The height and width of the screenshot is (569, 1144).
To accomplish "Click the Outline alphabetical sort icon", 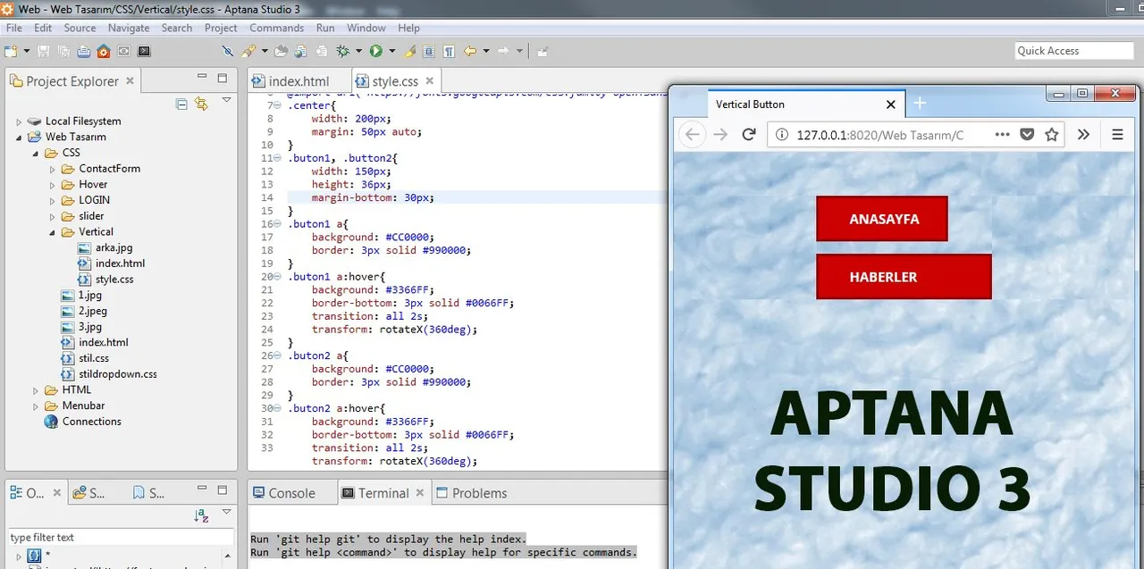I will point(201,515).
